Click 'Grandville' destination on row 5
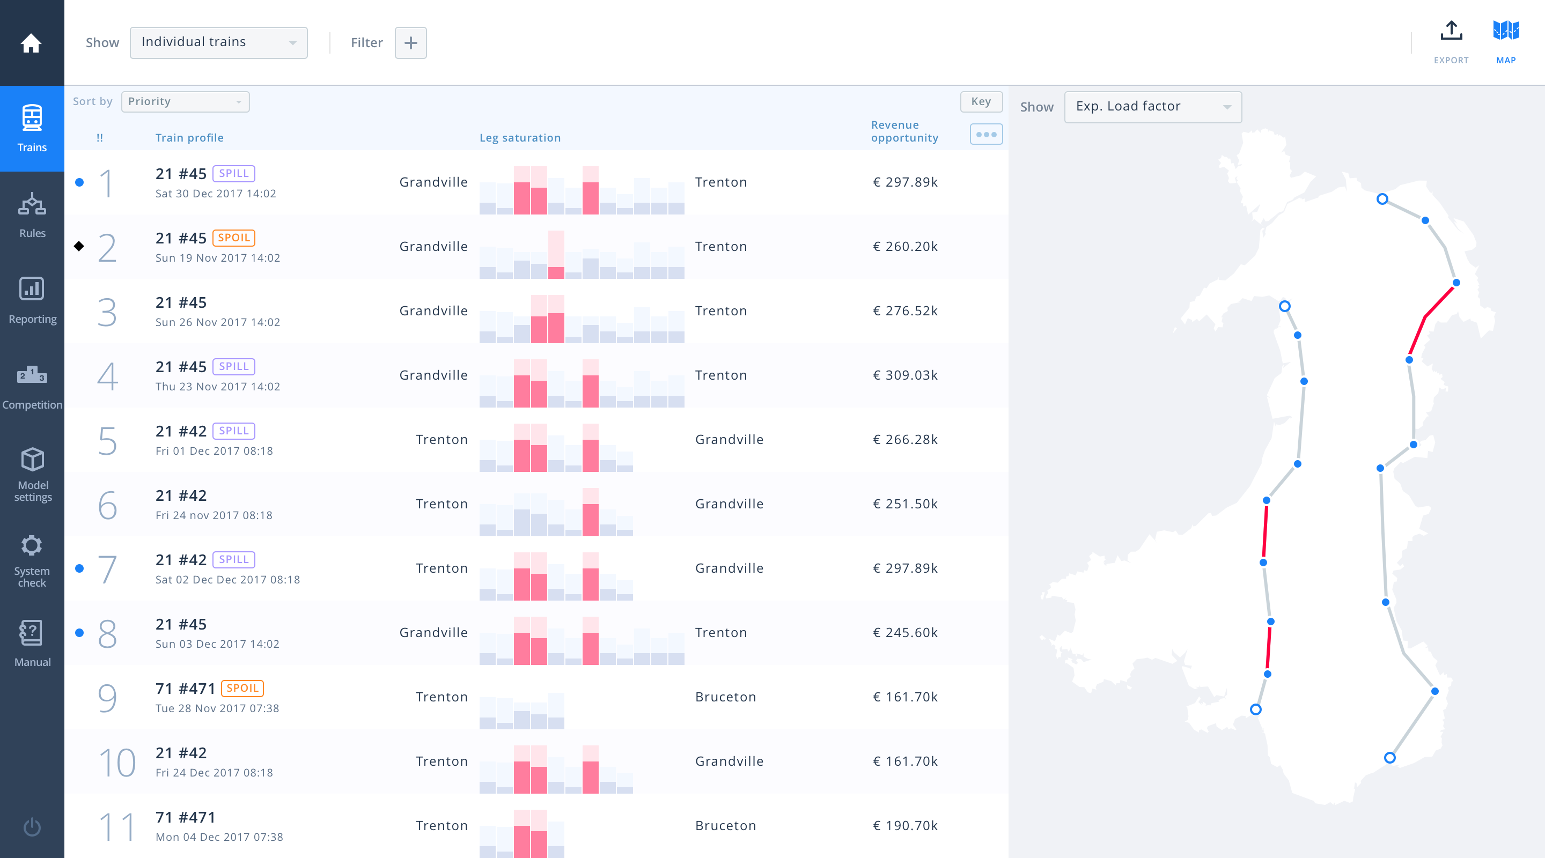Screen dimensions: 1545x858 [x=730, y=440]
